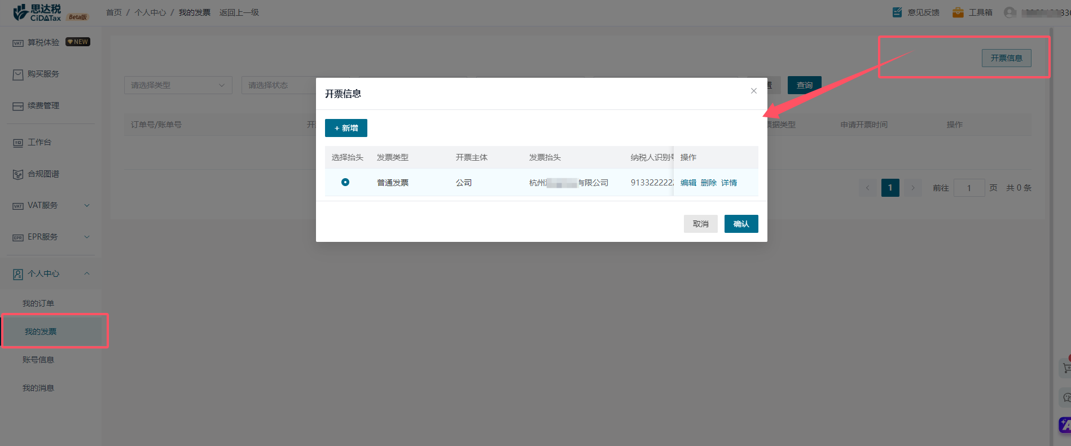
Task: Open 购买服务 in sidebar
Action: tap(43, 74)
